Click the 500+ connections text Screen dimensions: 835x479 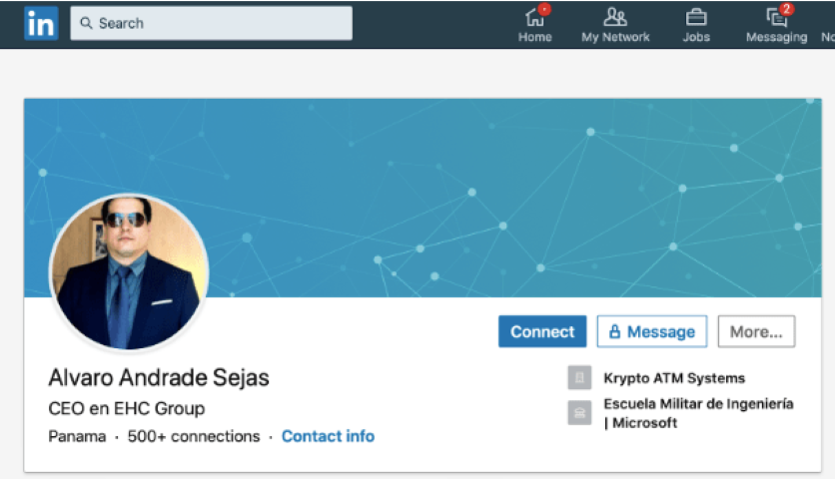click(194, 436)
